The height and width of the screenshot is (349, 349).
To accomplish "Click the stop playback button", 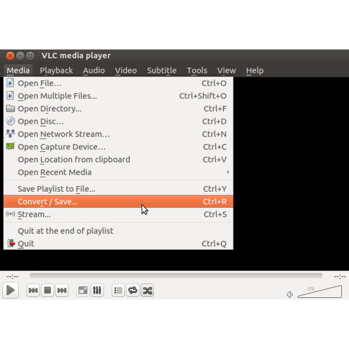I will click(x=47, y=290).
